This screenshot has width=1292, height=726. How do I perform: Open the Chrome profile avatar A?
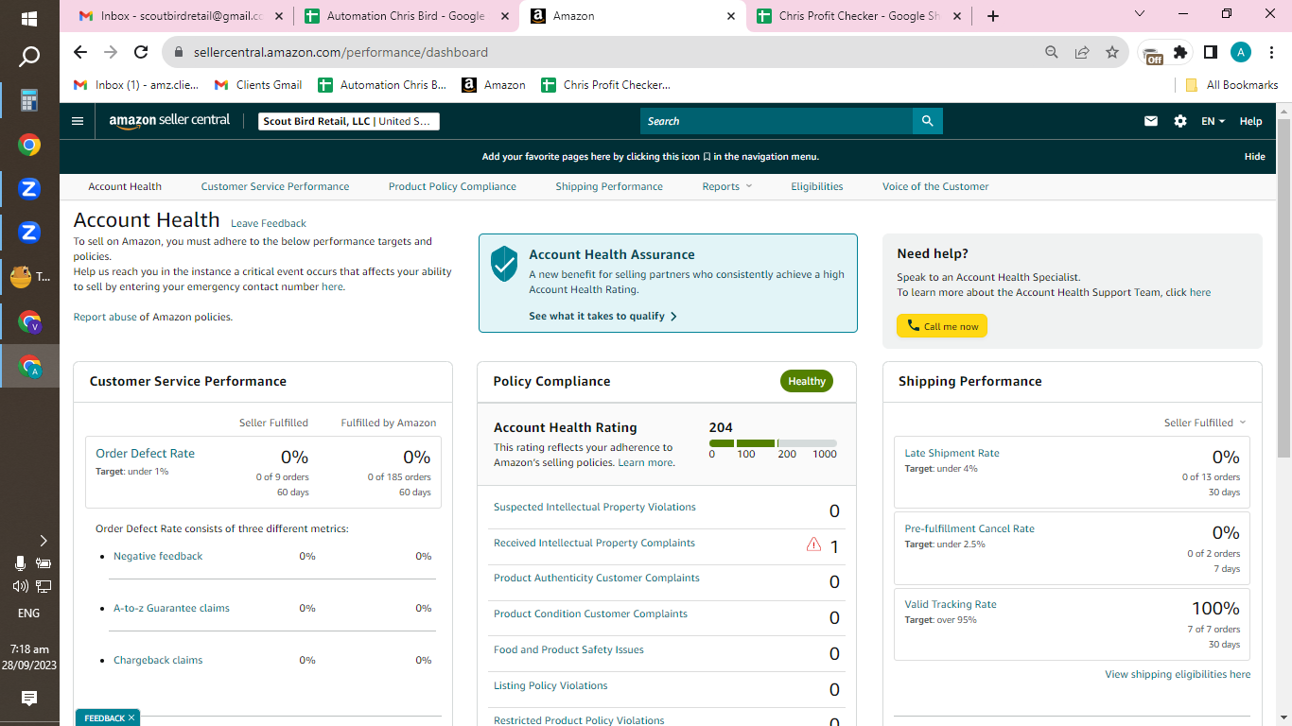pyautogui.click(x=1241, y=52)
